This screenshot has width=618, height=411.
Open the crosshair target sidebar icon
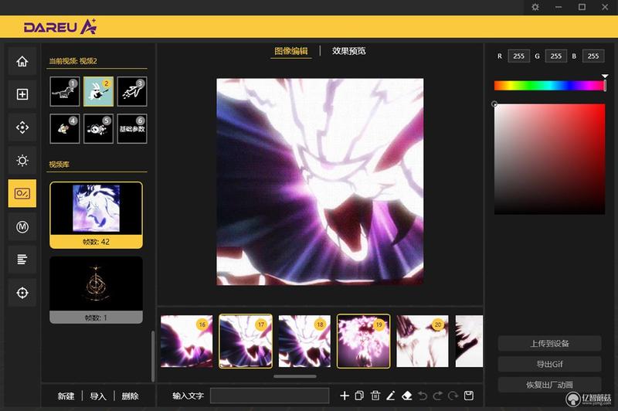tap(22, 293)
